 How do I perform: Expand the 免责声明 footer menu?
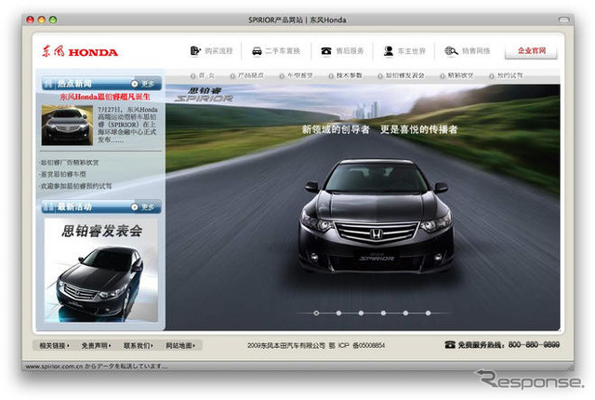pos(96,345)
